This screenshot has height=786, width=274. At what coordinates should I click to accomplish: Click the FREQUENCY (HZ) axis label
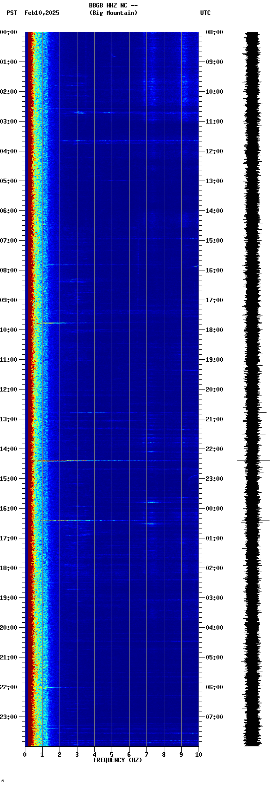point(118,760)
